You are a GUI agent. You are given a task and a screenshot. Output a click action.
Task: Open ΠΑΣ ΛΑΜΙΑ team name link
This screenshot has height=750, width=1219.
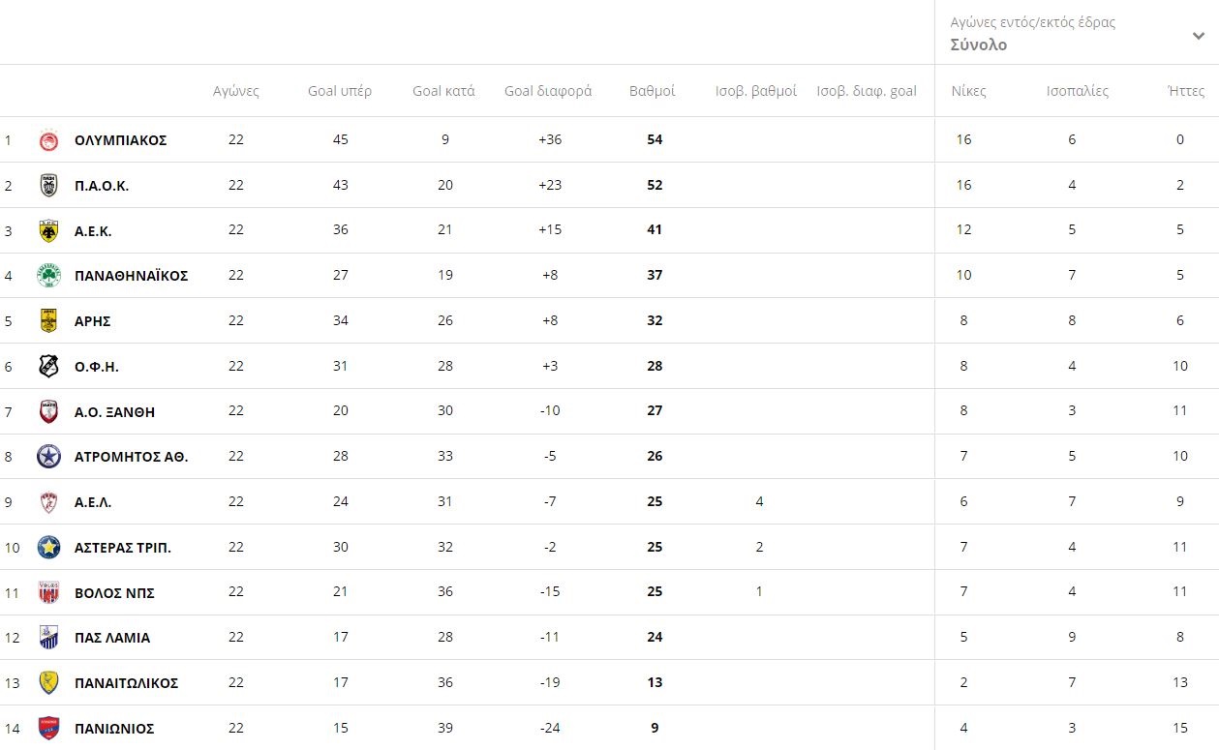tap(112, 638)
